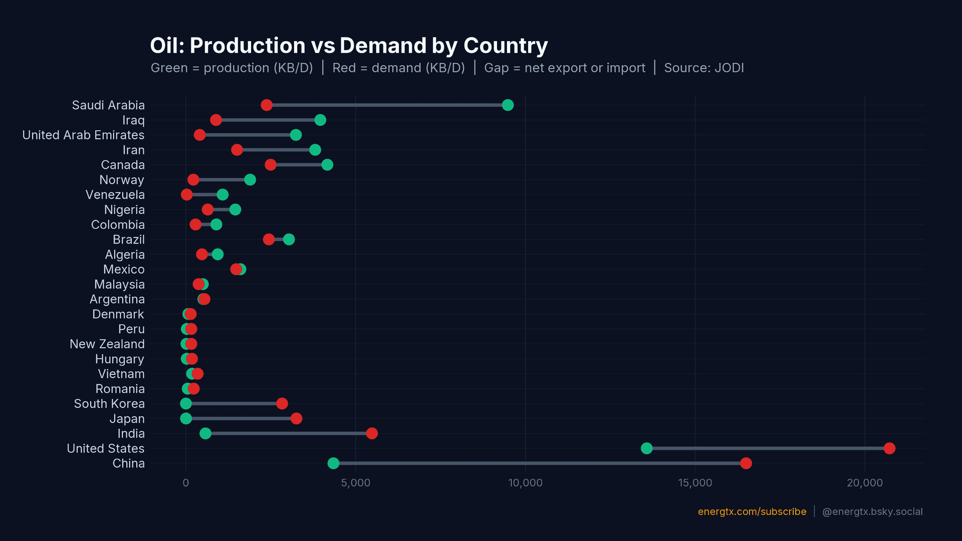The image size is (962, 541).
Task: Click the red demand marker for Iraq
Action: 215,120
